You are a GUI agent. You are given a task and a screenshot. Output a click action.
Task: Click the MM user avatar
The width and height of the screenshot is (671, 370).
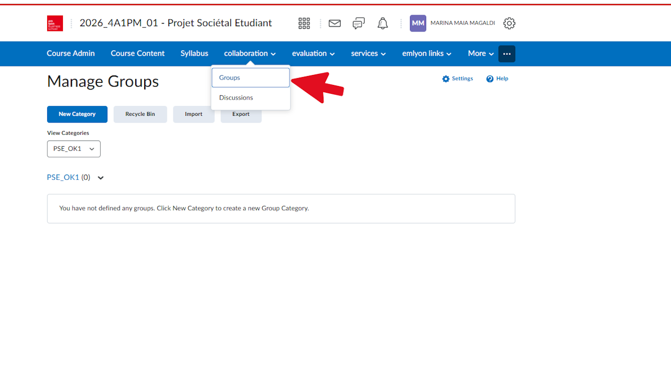(418, 23)
